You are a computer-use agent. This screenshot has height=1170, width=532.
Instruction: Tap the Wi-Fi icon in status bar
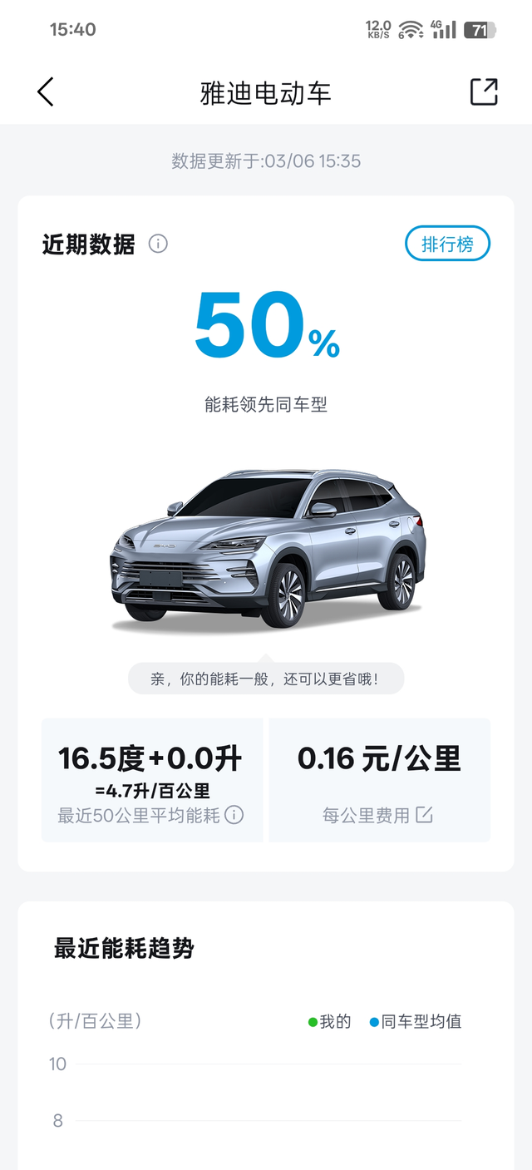pos(411,30)
